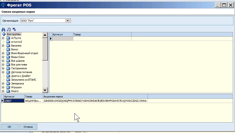This screenshot has width=235, height=133.
Task: Click the folder icon of Бонус
Action: pos(8,49)
